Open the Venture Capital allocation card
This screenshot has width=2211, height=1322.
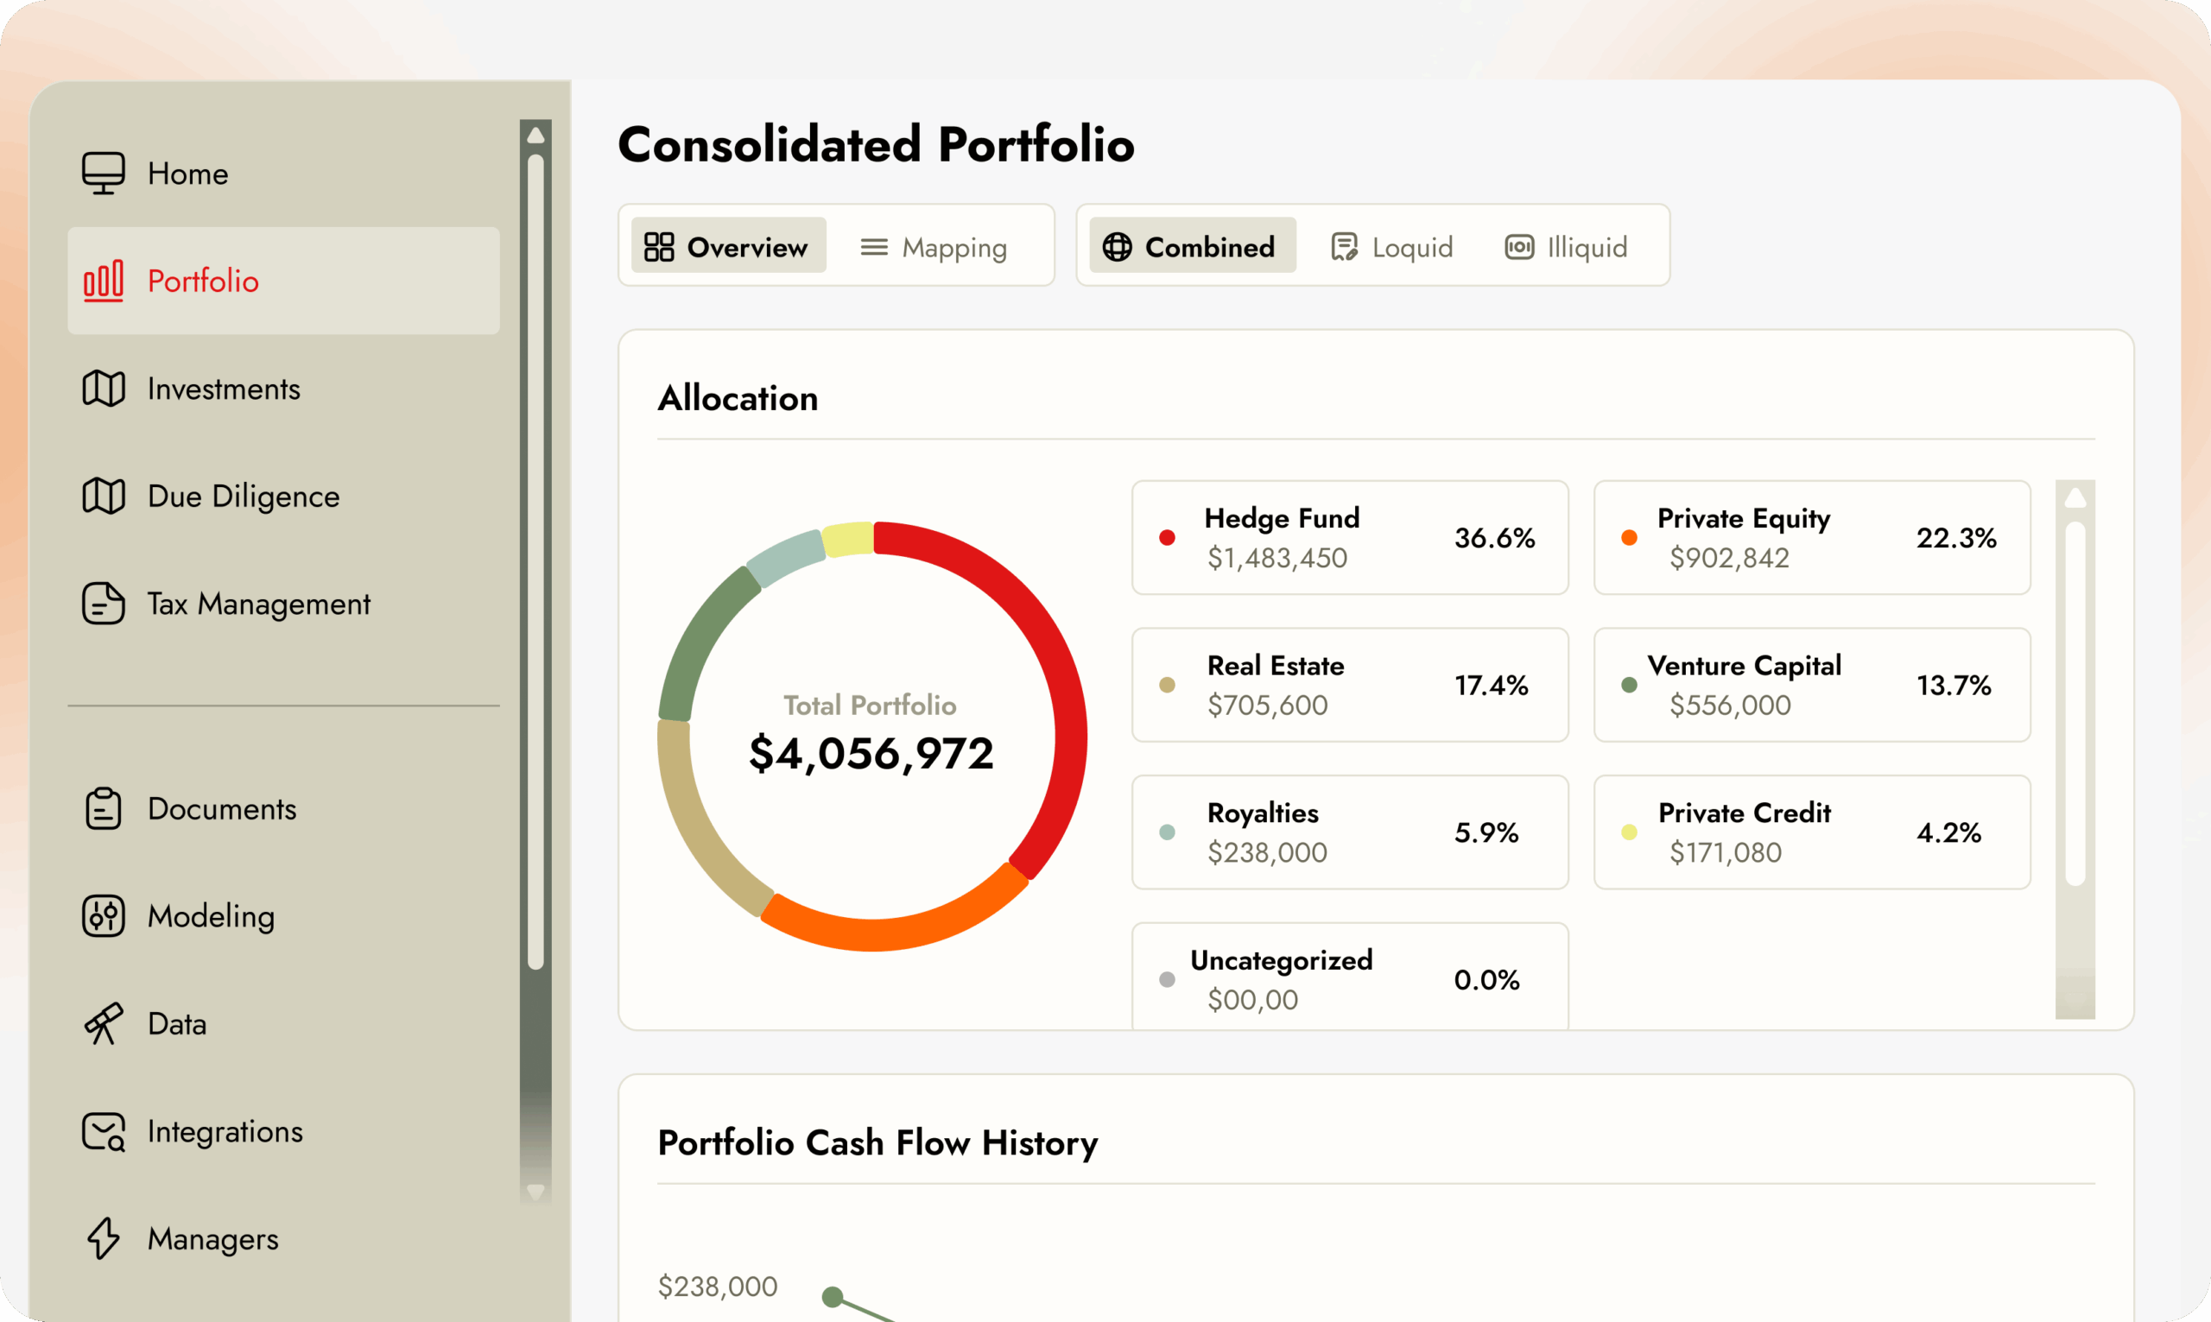1812,685
